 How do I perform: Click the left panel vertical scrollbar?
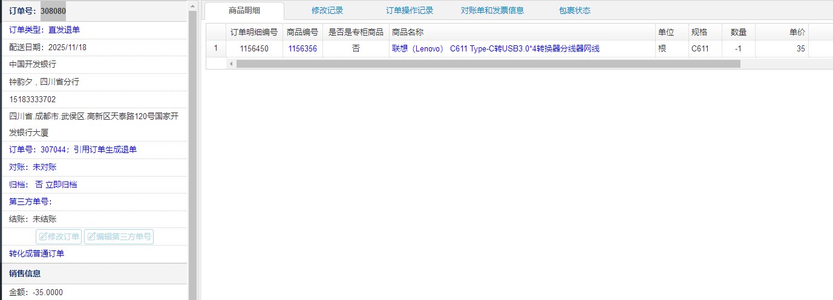[192, 151]
